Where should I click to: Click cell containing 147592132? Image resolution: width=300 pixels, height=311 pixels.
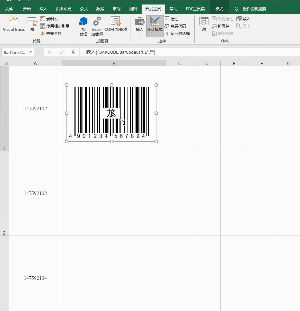[x=35, y=108]
